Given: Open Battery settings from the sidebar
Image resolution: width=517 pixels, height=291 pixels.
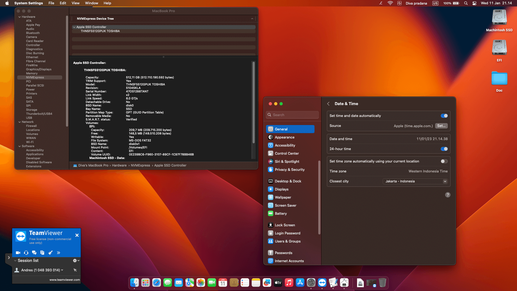Looking at the screenshot, I should tap(281, 213).
